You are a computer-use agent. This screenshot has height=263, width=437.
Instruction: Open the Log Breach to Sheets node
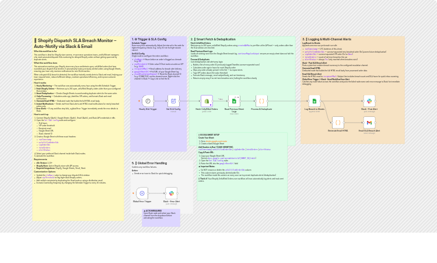click(x=314, y=101)
